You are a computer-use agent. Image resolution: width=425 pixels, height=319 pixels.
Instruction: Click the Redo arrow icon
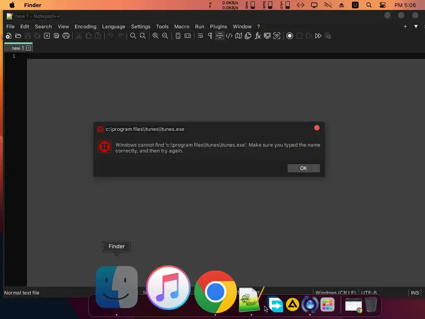click(x=120, y=36)
